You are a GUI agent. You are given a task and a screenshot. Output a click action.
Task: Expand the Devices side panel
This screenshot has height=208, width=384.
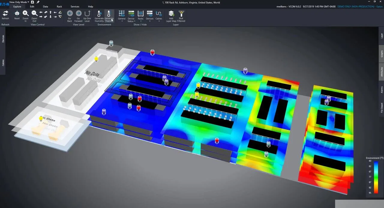point(3,38)
